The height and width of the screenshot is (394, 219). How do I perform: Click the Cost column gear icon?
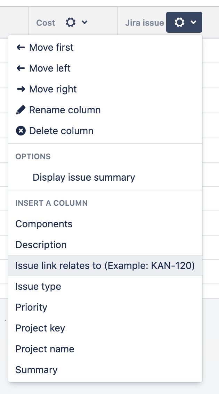point(71,23)
